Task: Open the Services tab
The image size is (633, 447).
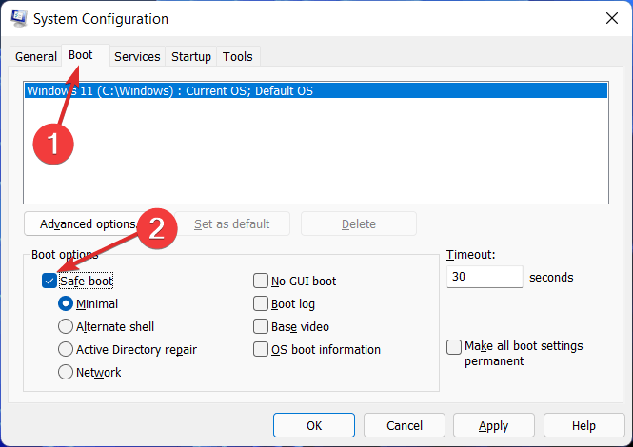Action: [x=137, y=56]
